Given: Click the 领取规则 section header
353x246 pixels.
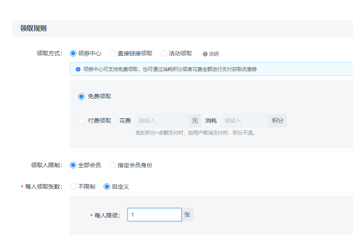Looking at the screenshot, I should point(33,28).
